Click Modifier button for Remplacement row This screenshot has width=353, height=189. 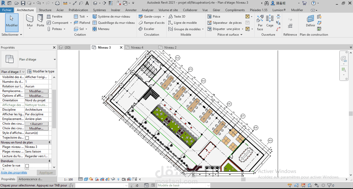36,91
